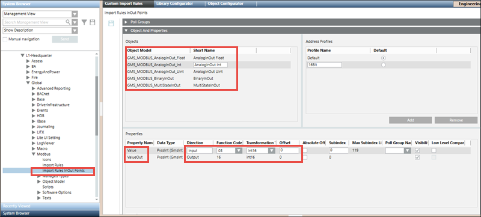
Task: Switch to the Object Configurator tab
Action: 225,4
